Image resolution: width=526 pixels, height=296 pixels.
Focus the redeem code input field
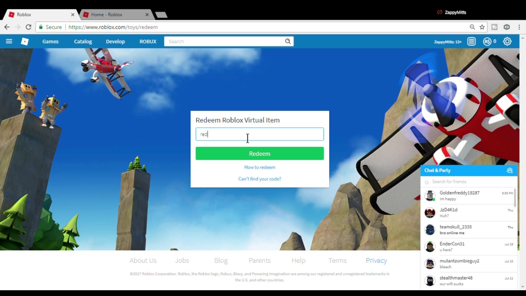click(x=260, y=134)
